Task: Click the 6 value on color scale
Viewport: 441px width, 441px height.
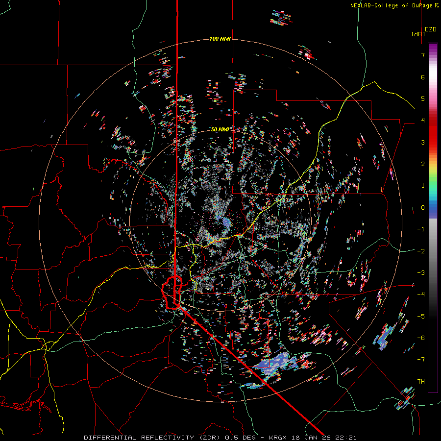Action: pyautogui.click(x=423, y=77)
